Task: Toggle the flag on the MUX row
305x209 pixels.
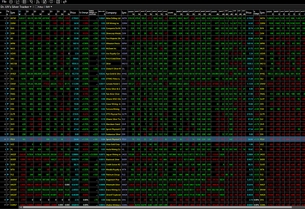Action: pyautogui.click(x=8, y=48)
